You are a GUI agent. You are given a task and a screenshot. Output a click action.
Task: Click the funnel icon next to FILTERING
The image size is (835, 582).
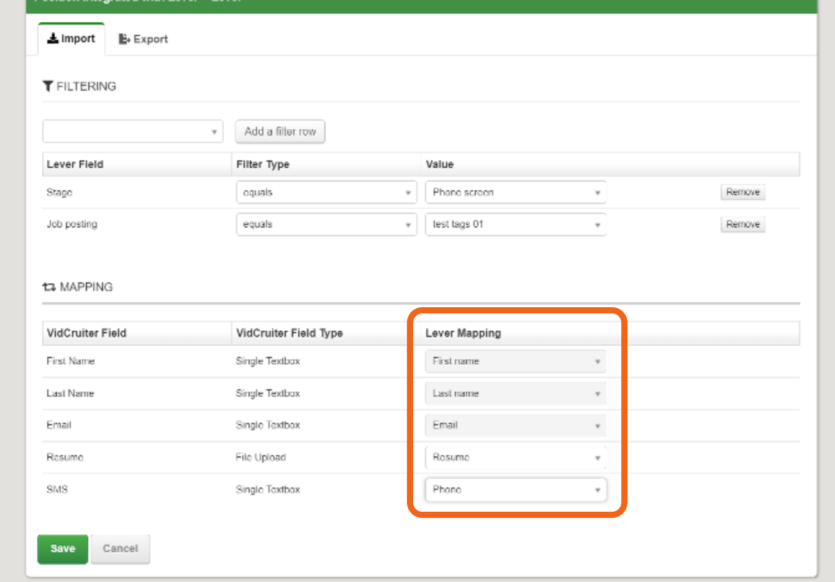click(48, 86)
